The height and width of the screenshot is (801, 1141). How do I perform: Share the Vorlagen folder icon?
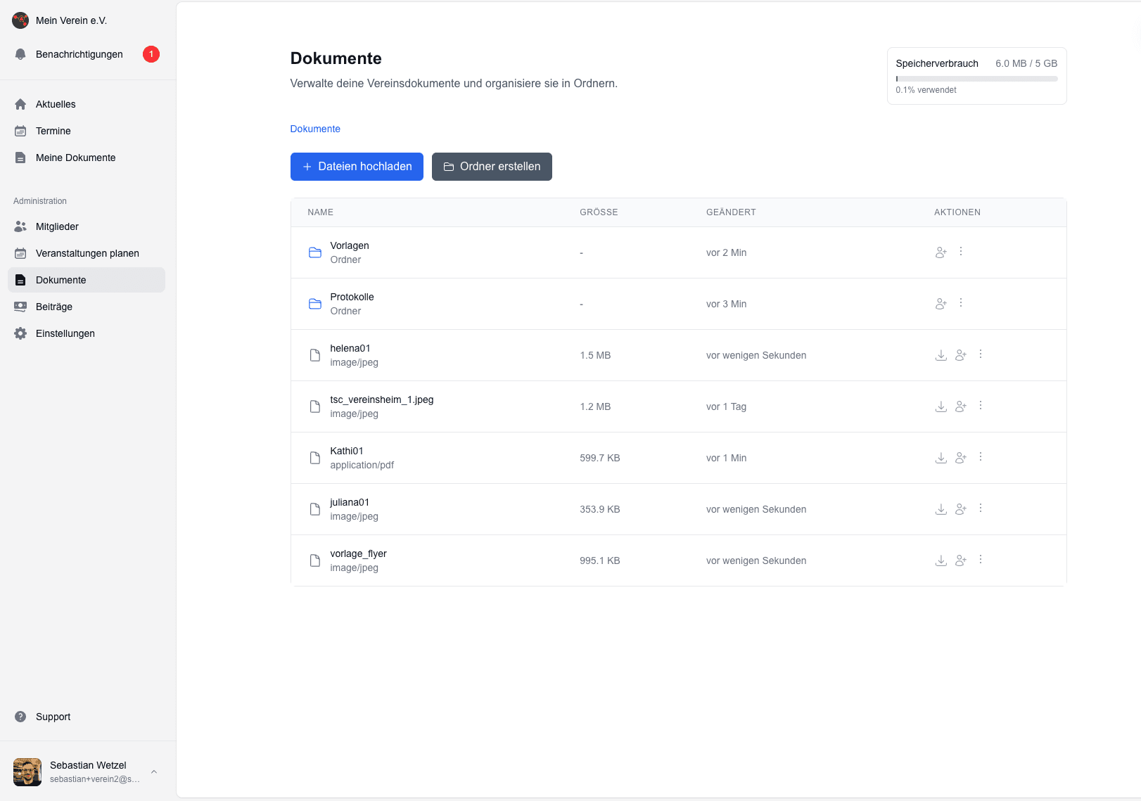click(941, 252)
